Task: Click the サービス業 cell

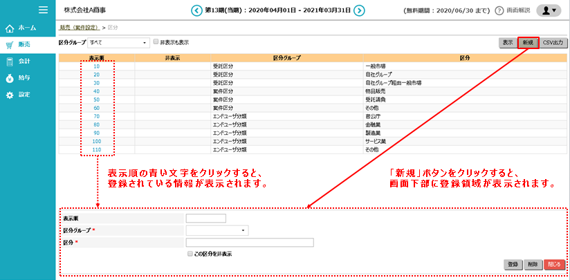Action: point(465,141)
